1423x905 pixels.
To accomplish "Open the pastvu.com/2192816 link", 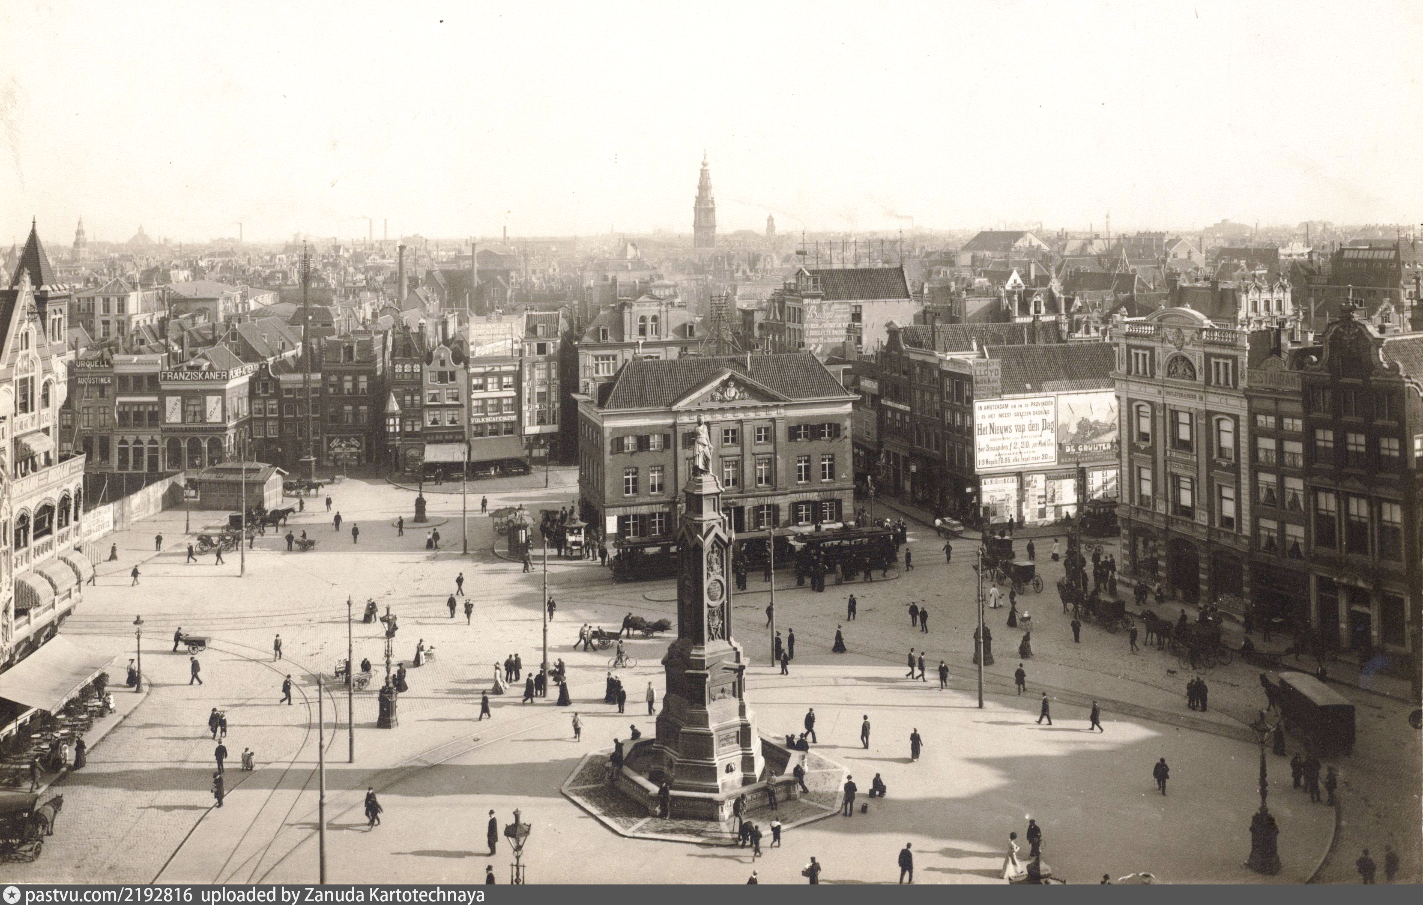I will tap(108, 895).
